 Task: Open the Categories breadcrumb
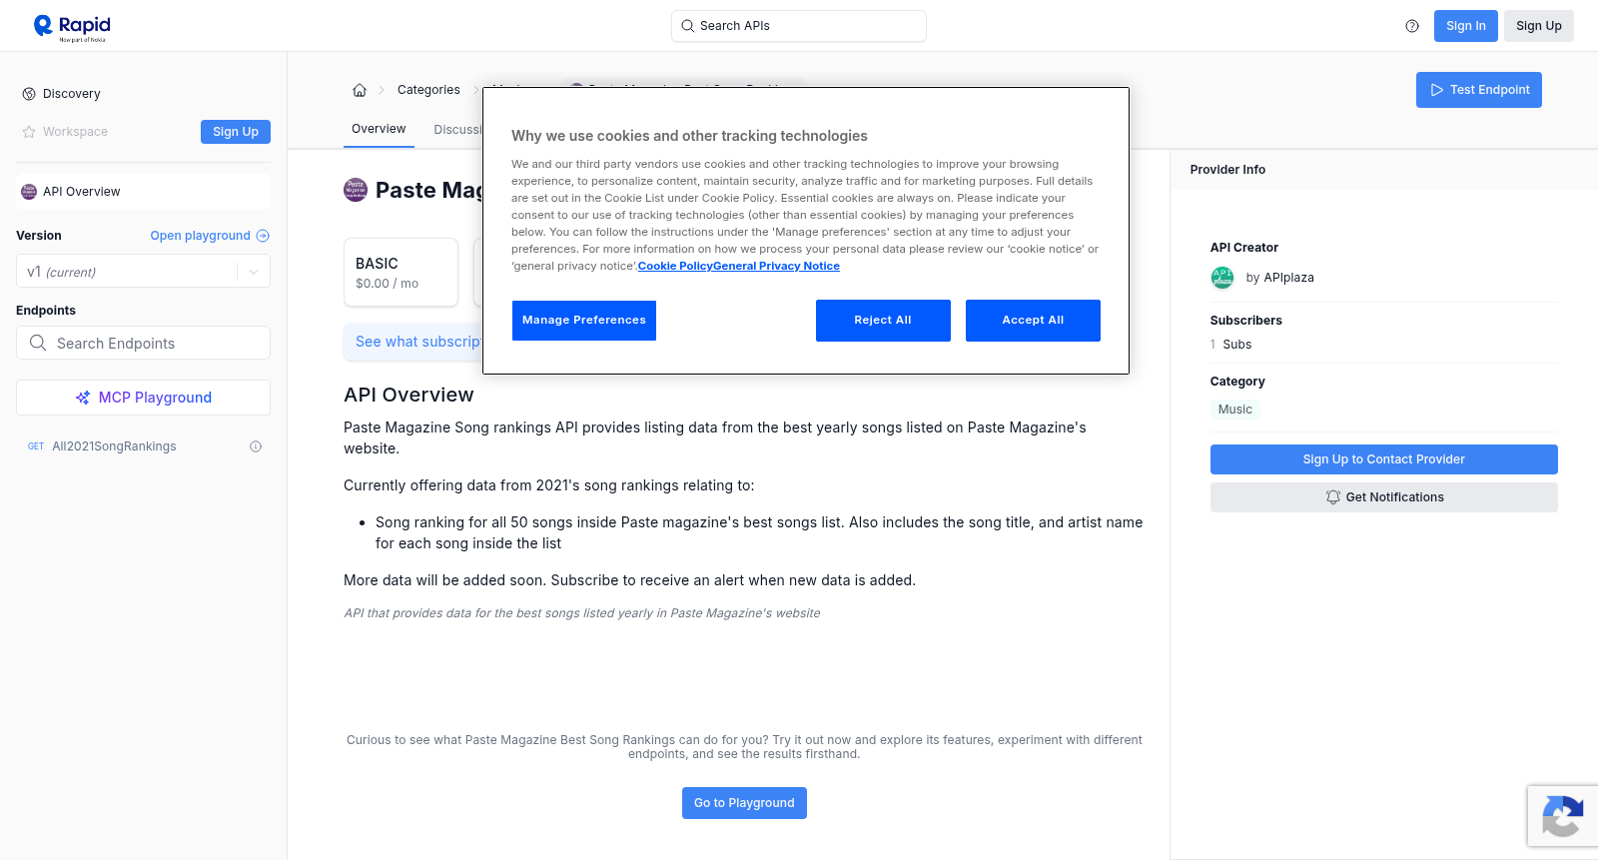(x=428, y=90)
